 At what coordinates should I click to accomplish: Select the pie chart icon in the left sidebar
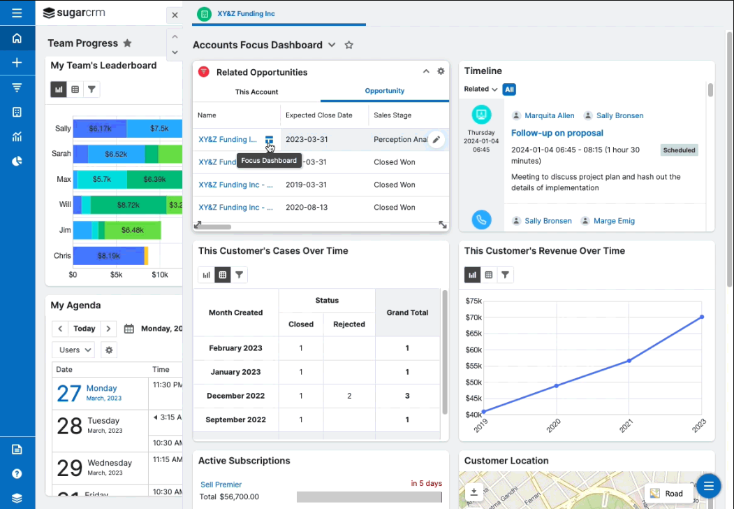pyautogui.click(x=17, y=161)
